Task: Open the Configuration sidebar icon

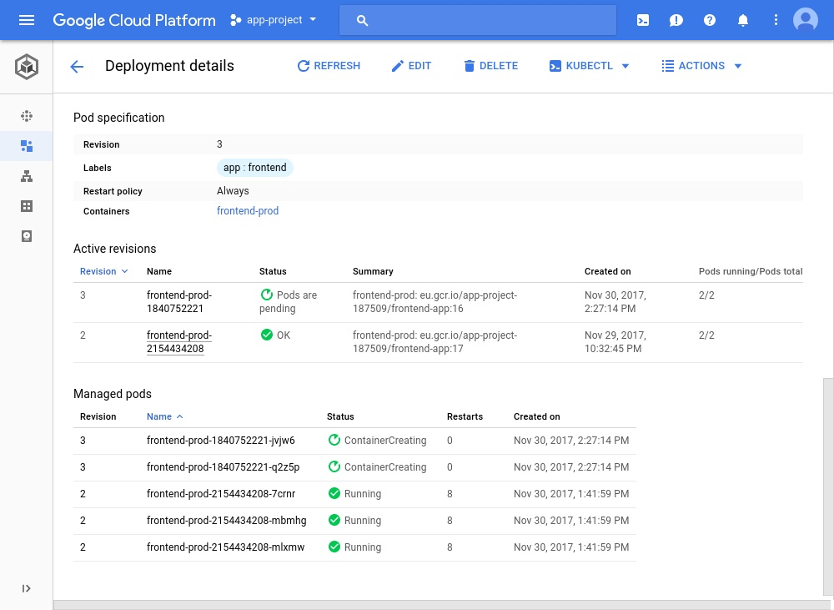Action: coord(27,206)
